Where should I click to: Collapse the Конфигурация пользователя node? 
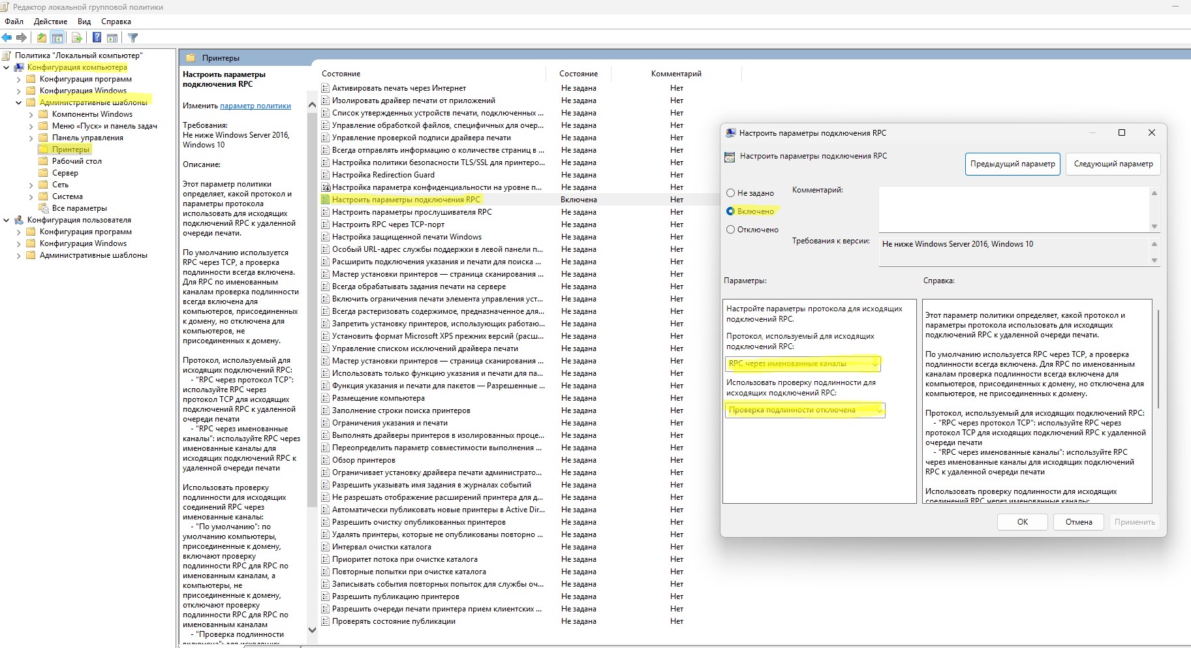(7, 220)
